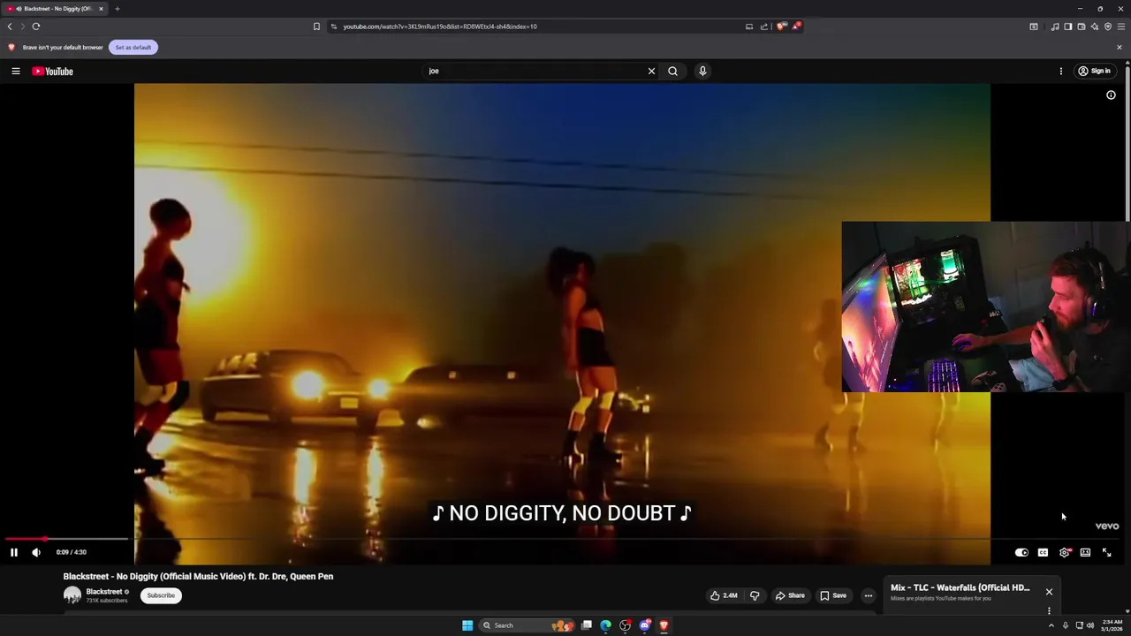Click the Mix - TLC - Waterfalls title
Screen dimensions: 1131x636
pos(960,587)
